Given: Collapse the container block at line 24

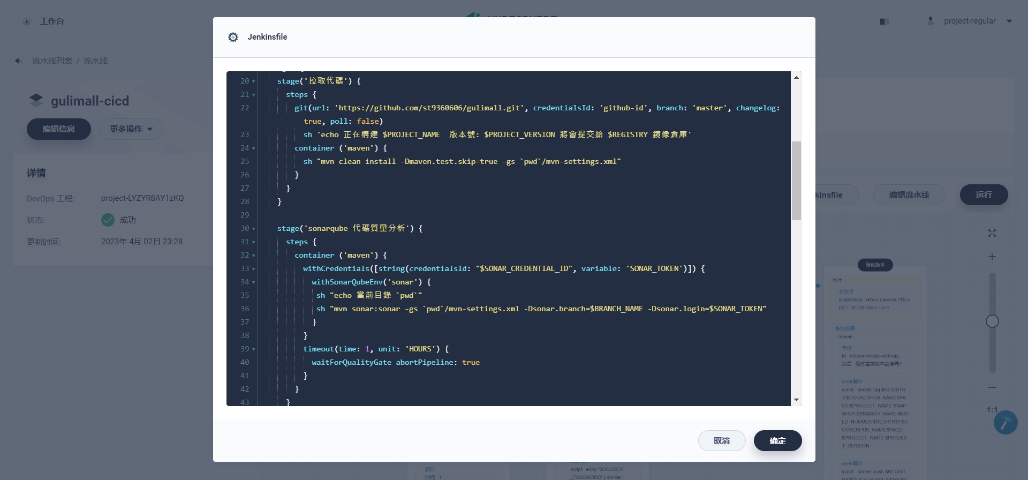Looking at the screenshot, I should [253, 148].
